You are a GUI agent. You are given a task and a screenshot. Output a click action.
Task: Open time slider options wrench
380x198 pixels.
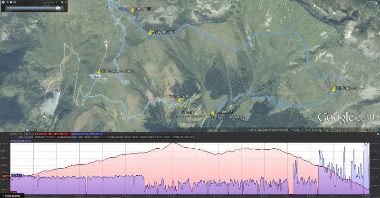(62, 2)
